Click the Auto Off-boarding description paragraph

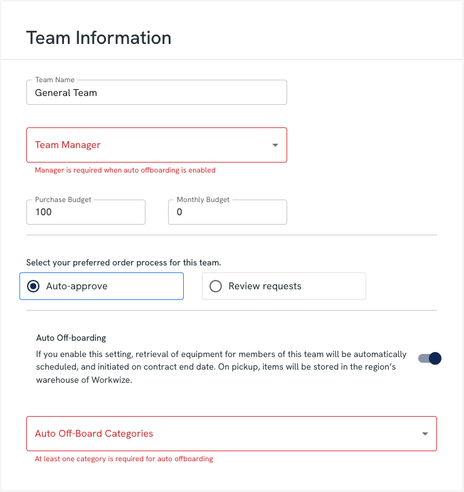(221, 367)
